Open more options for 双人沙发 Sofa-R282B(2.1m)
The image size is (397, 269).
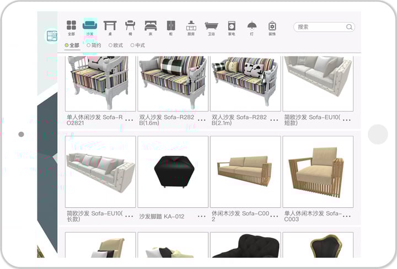(274, 120)
